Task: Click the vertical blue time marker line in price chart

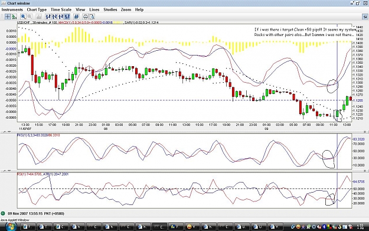Action: tap(337, 73)
